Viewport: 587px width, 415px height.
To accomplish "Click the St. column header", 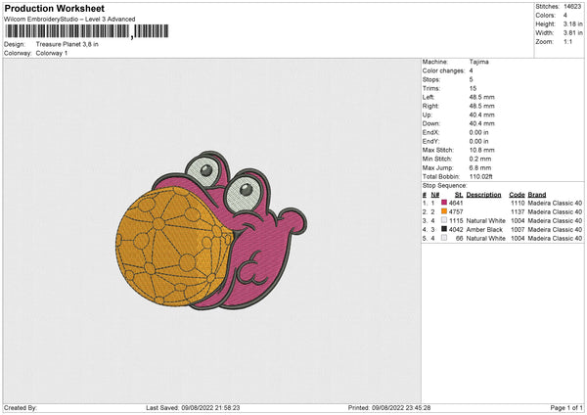I will click(x=459, y=195).
